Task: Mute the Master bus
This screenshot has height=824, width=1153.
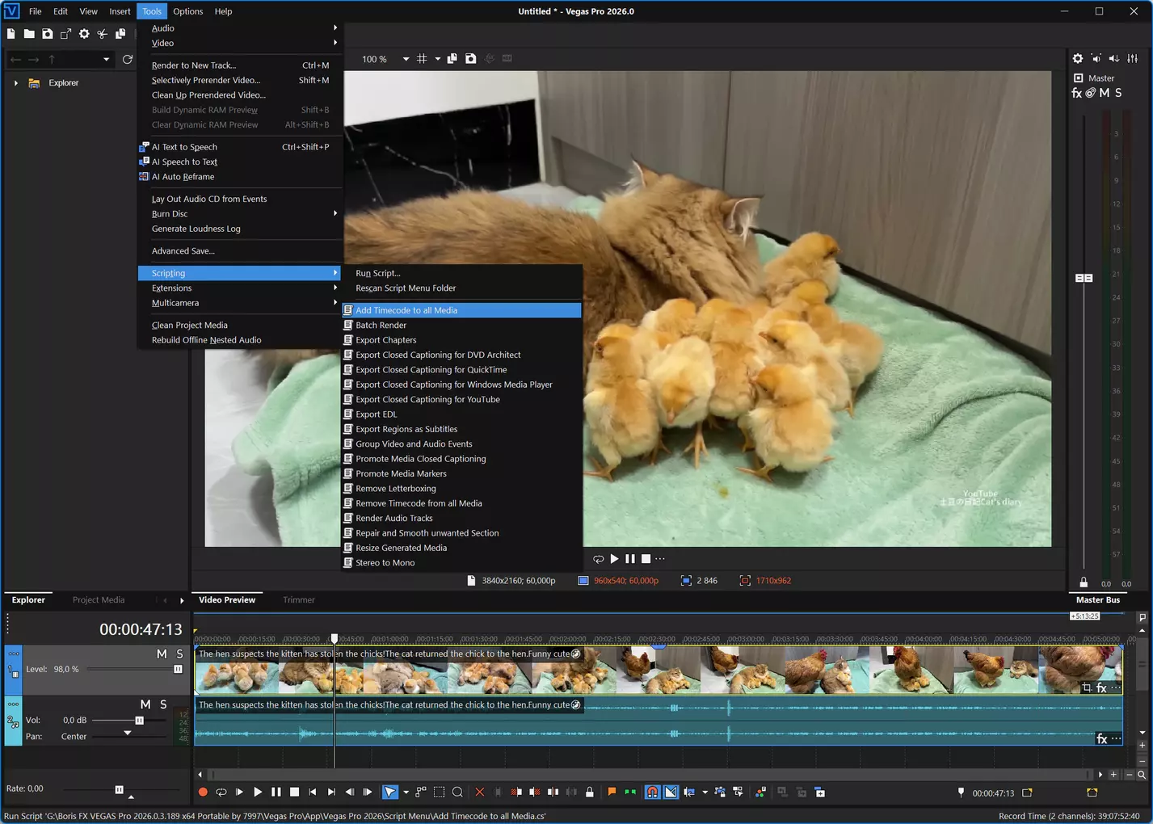Action: (x=1105, y=93)
